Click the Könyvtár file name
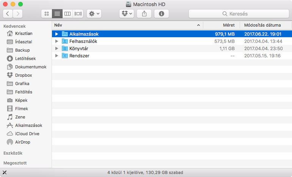The width and height of the screenshot is (292, 177). pos(79,49)
